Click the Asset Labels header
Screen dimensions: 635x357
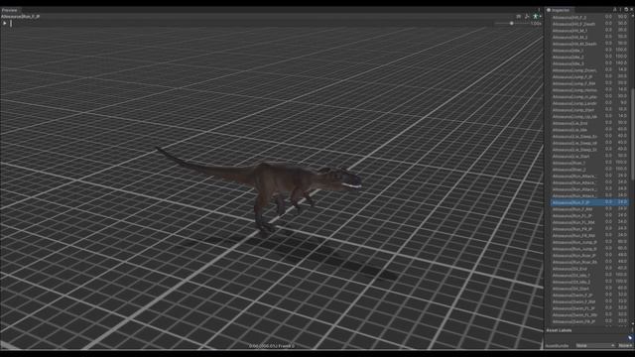(x=559, y=330)
